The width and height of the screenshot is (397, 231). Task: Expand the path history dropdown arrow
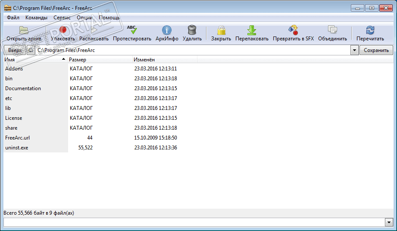tap(354, 50)
